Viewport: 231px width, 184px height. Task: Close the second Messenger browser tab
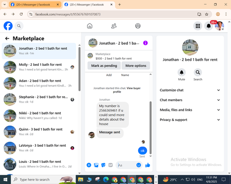tap(111, 5)
